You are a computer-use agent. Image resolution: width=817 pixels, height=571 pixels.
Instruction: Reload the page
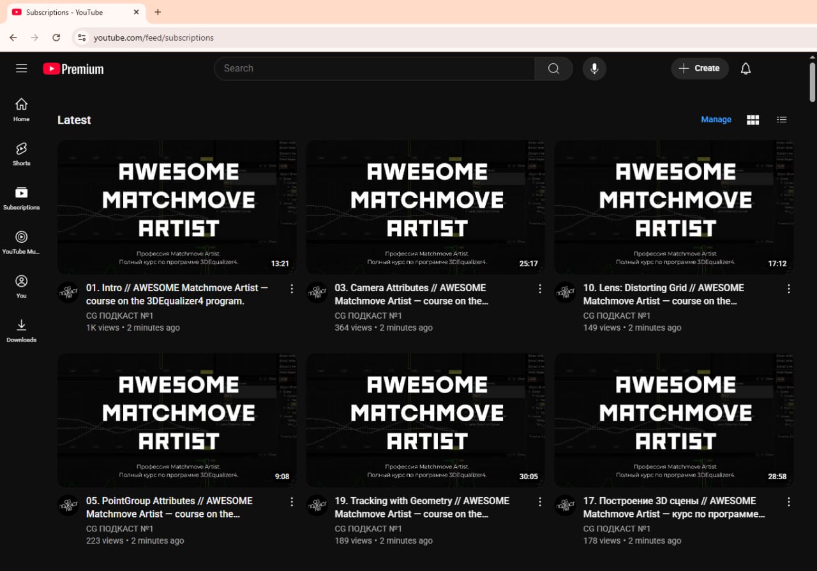pos(56,38)
